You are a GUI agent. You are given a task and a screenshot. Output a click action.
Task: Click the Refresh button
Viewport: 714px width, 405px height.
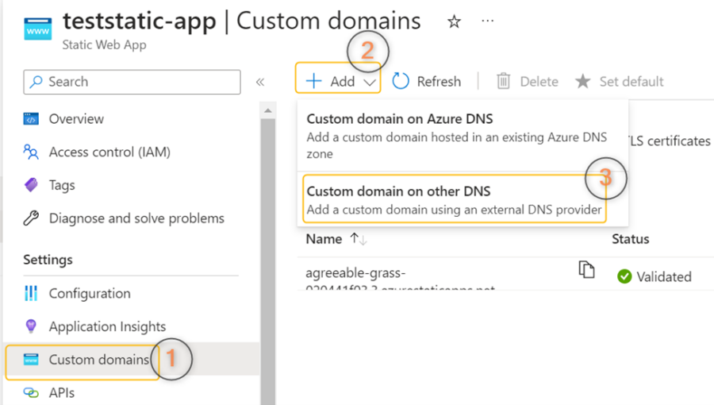[x=427, y=82]
